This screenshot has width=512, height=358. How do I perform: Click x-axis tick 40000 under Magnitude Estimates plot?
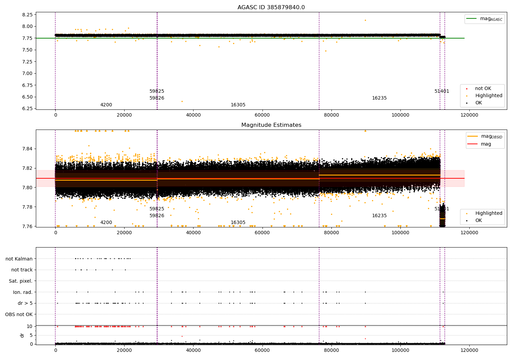click(193, 233)
